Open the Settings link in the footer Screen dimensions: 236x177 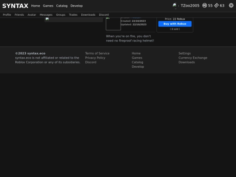tap(184, 53)
